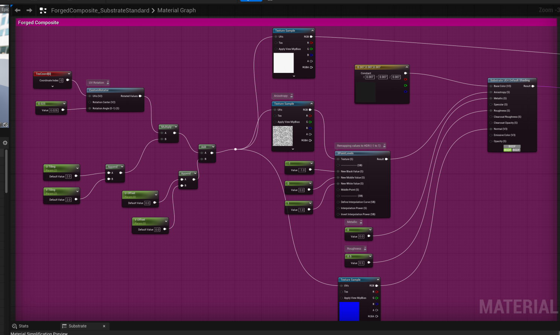Expand advanced arrow under Coordinate Index
Screen dimensions: 560x335
(52, 86)
